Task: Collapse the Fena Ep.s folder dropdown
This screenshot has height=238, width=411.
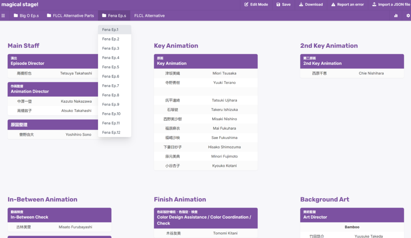Action: [x=114, y=16]
